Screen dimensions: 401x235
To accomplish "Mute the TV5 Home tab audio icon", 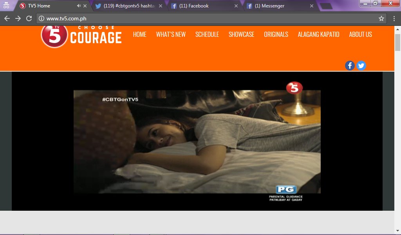I will (79, 5).
